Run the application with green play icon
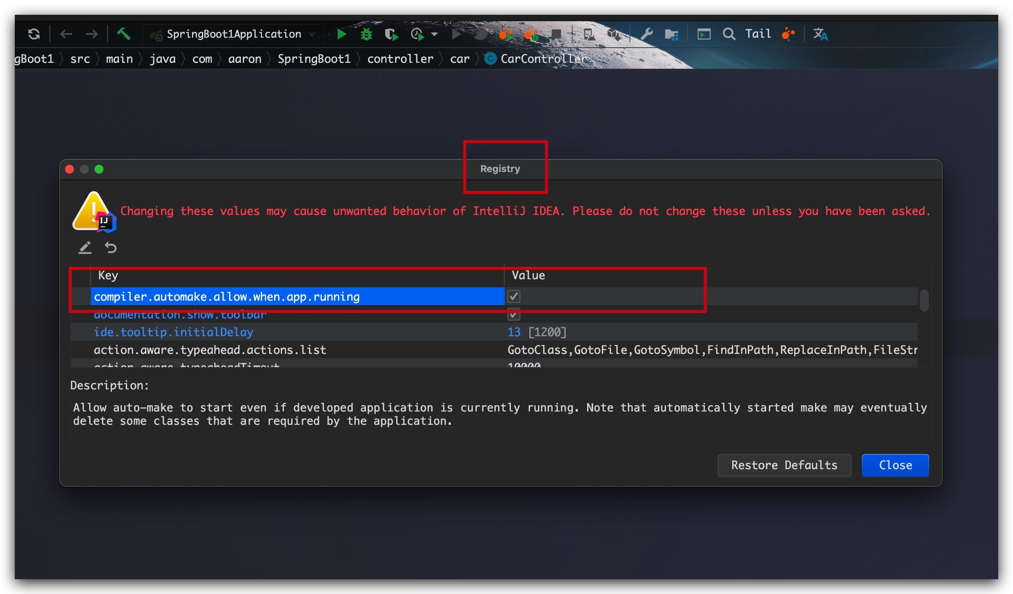Image resolution: width=1013 pixels, height=594 pixels. pyautogui.click(x=341, y=34)
